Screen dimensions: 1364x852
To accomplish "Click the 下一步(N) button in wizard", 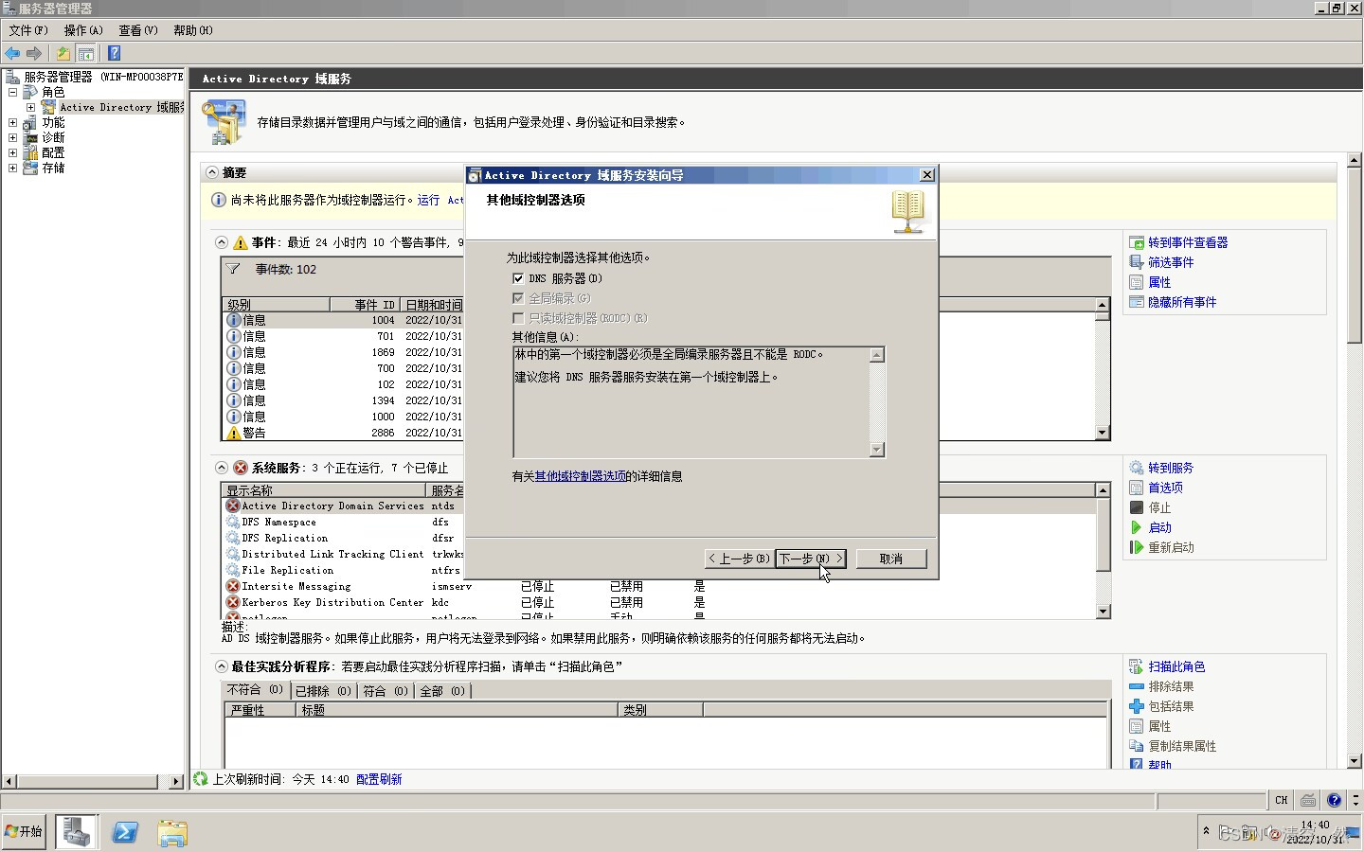I will coord(811,559).
